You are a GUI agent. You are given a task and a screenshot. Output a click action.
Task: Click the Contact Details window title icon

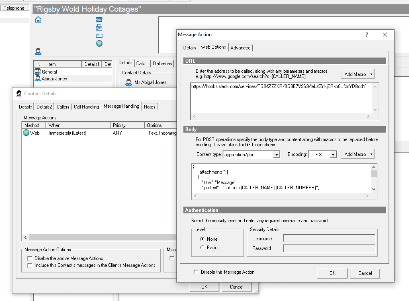click(x=19, y=93)
